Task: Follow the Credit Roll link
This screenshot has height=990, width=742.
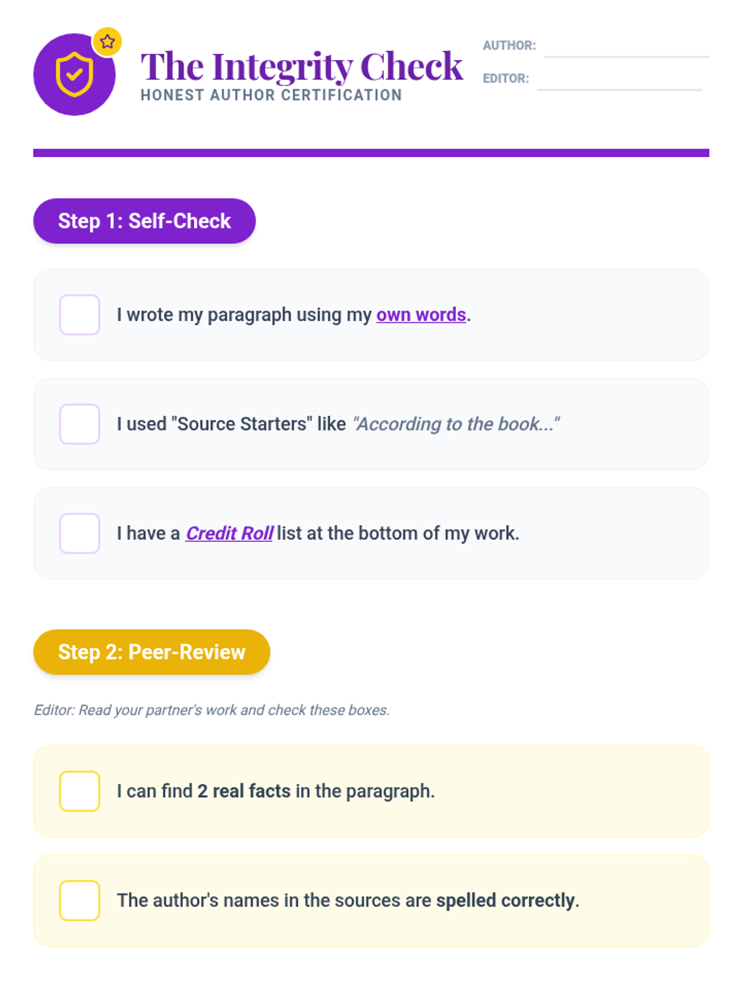Action: (x=229, y=533)
